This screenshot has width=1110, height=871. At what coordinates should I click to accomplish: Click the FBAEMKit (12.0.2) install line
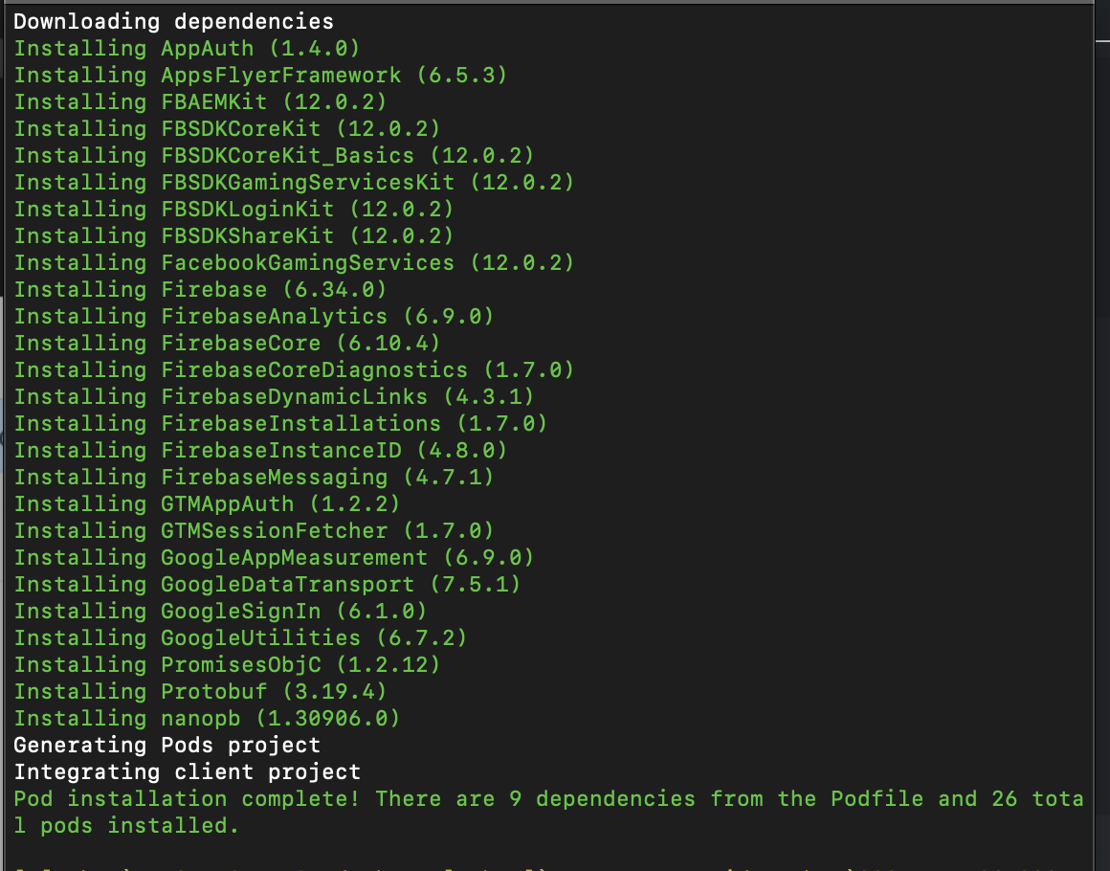point(200,102)
